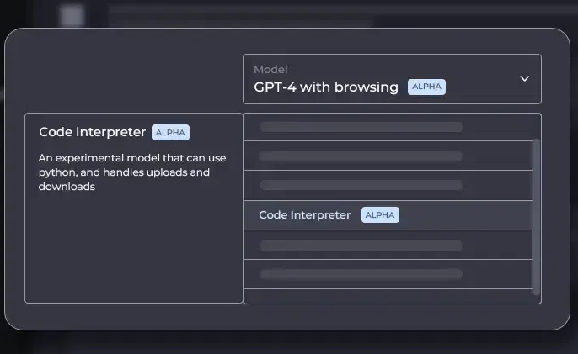Viewport: 578px width, 354px height.
Task: Click ALPHA badge beside Code Interpreter list option
Action: 380,215
